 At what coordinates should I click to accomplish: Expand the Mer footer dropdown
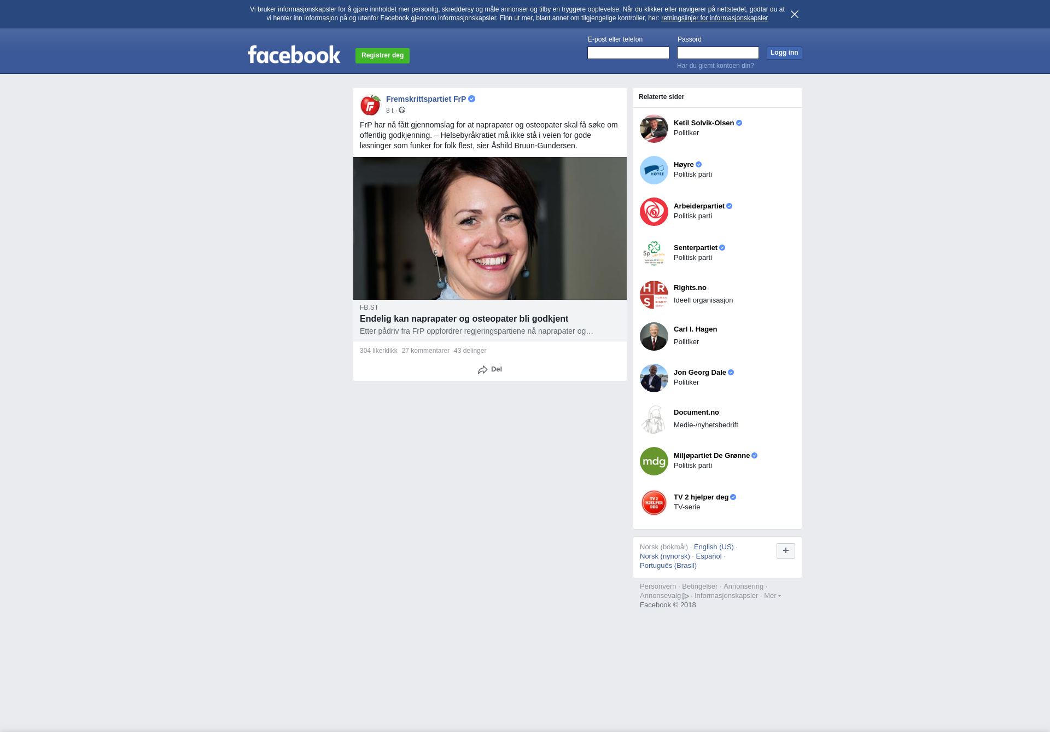[x=772, y=596]
